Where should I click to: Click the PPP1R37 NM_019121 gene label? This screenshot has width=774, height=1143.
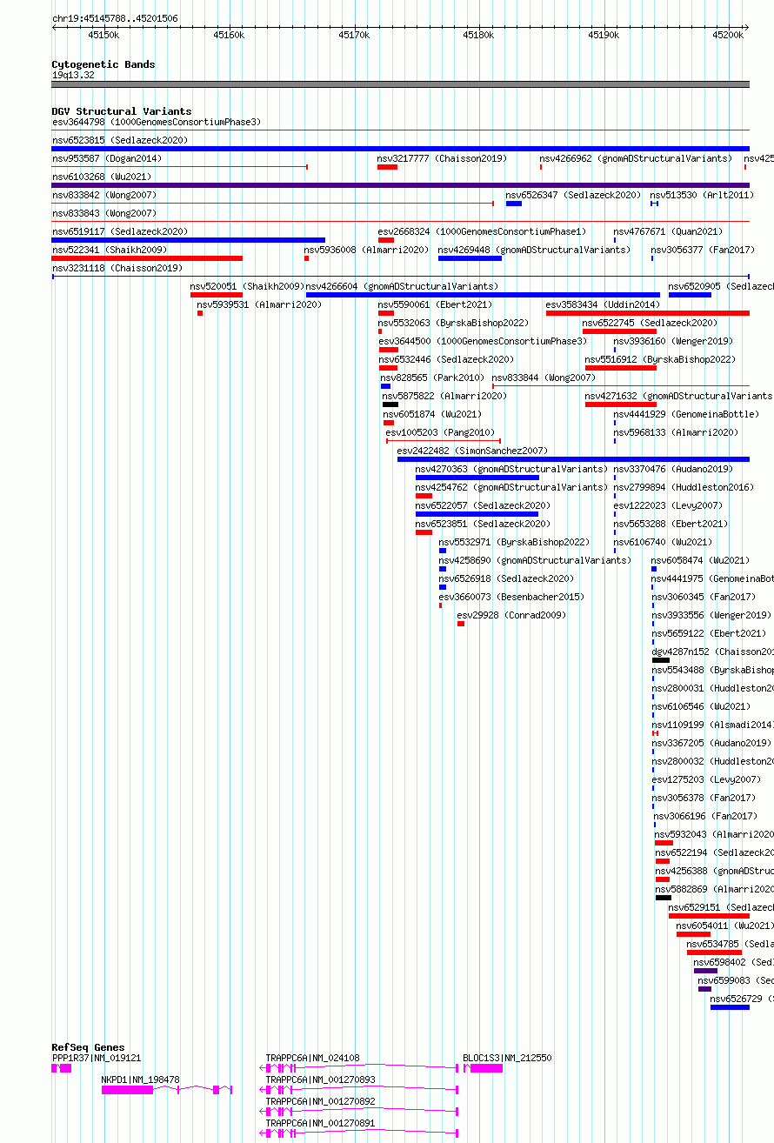pos(97,1058)
